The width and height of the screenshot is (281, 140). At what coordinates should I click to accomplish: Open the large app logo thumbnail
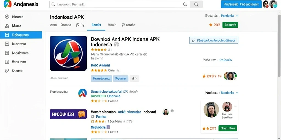click(x=68, y=54)
